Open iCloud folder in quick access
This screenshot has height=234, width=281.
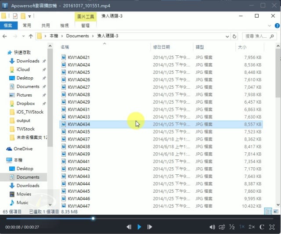coord(23,69)
